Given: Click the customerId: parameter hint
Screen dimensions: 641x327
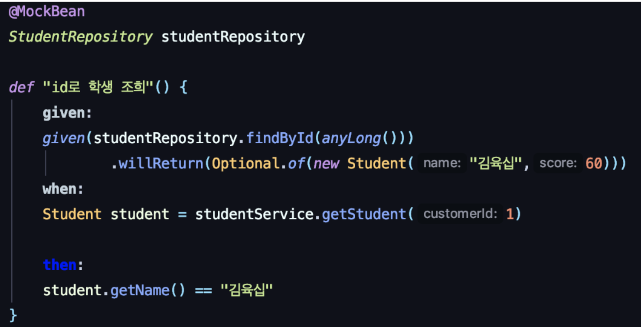Looking at the screenshot, I should [460, 214].
